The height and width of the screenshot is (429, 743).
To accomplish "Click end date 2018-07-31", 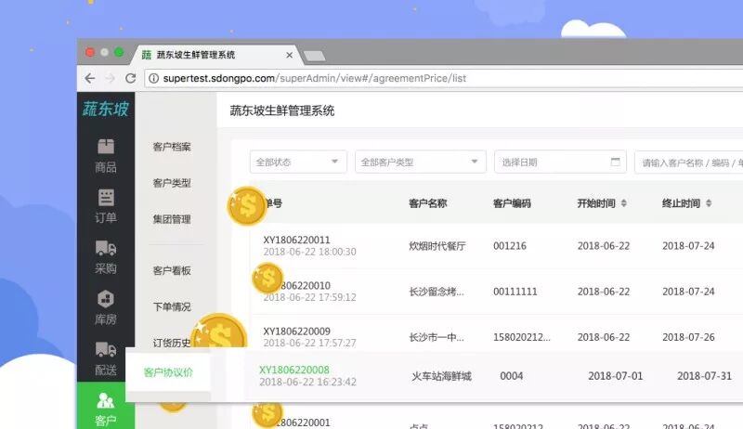I will pos(704,376).
